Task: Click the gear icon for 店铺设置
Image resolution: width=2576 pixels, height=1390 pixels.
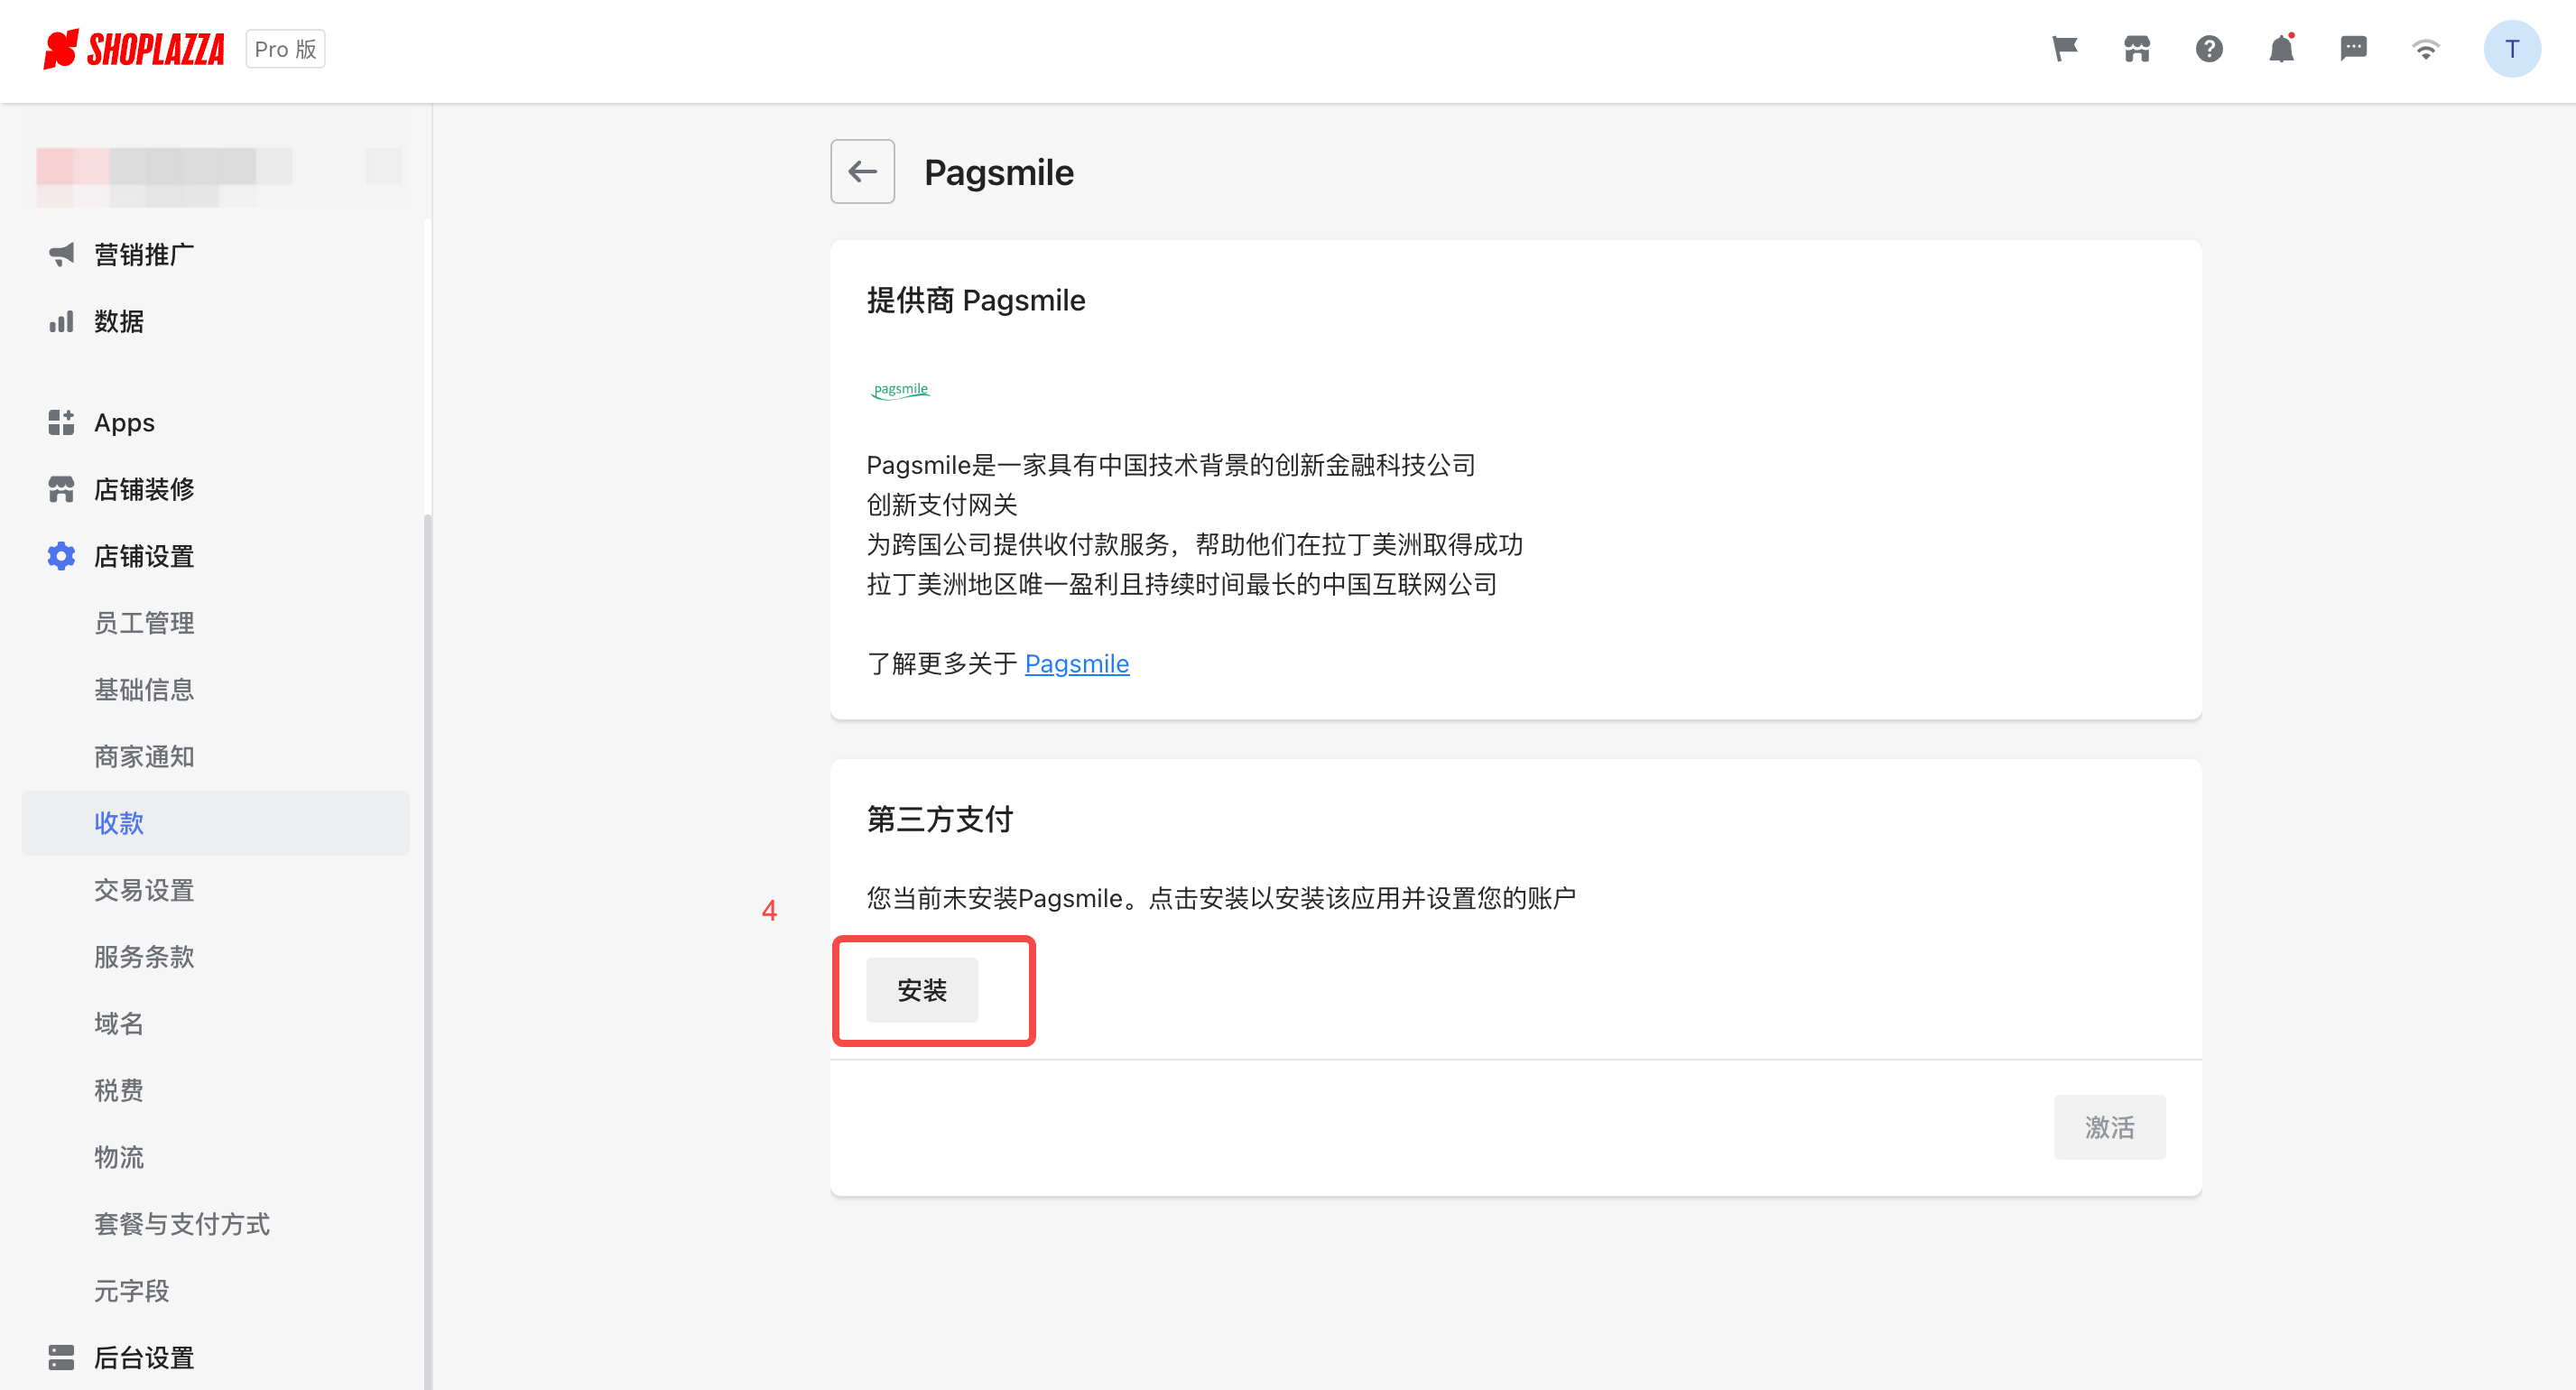Action: point(61,557)
